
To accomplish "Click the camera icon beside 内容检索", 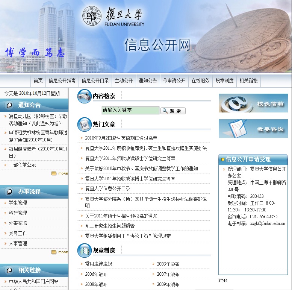I will pyautogui.click(x=84, y=96).
